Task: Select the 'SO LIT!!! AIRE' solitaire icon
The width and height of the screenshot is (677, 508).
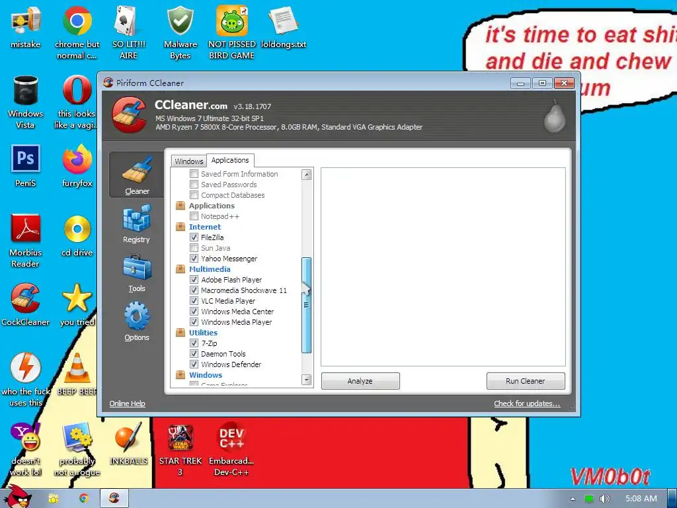Action: 128,32
